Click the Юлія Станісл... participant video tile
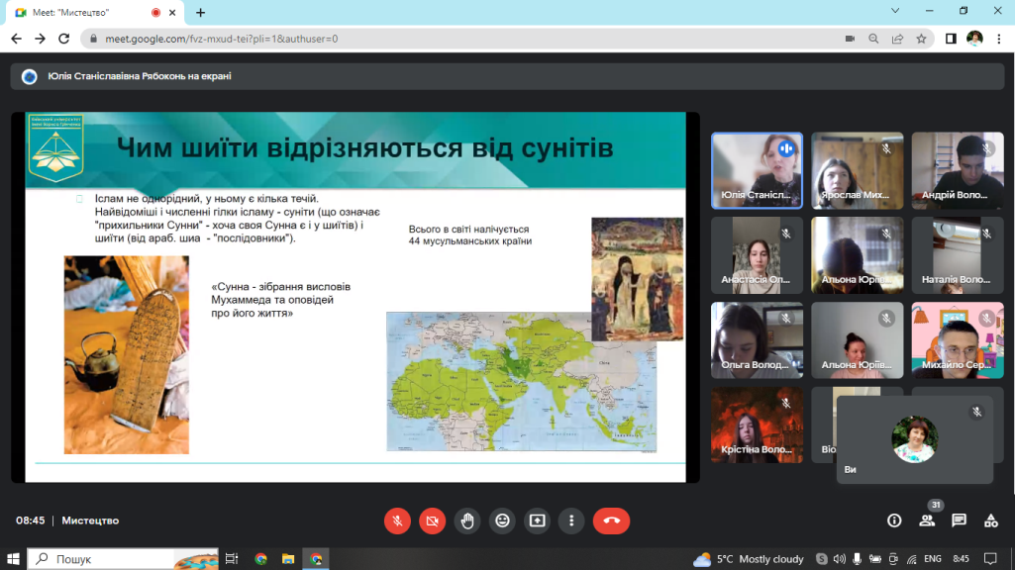Image resolution: width=1015 pixels, height=570 pixels. (757, 170)
